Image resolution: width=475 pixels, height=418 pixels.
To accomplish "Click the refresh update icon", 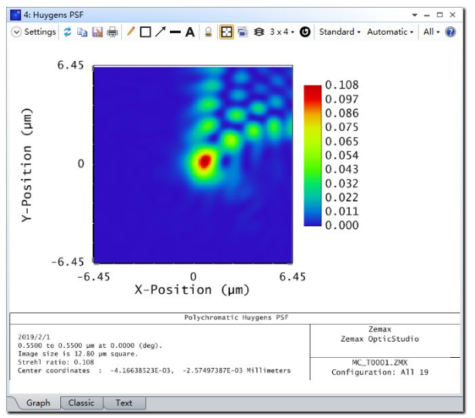I will pyautogui.click(x=67, y=32).
